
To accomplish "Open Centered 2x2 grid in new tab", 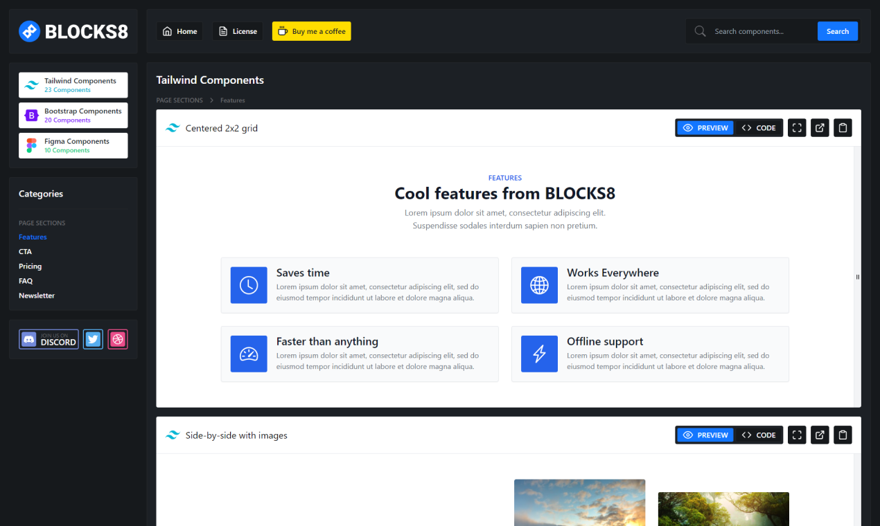I will point(820,127).
